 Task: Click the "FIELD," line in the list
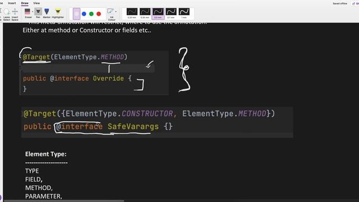click(34, 180)
